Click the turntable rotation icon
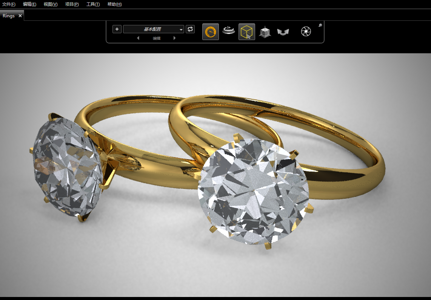The image size is (431, 300). 228,30
